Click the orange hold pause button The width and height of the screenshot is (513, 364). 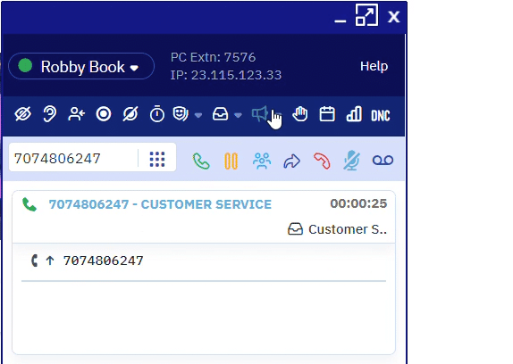tap(231, 161)
